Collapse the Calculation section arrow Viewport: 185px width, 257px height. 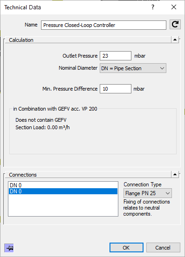coord(175,40)
